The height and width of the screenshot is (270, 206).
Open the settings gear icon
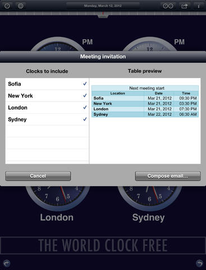click(x=21, y=6)
